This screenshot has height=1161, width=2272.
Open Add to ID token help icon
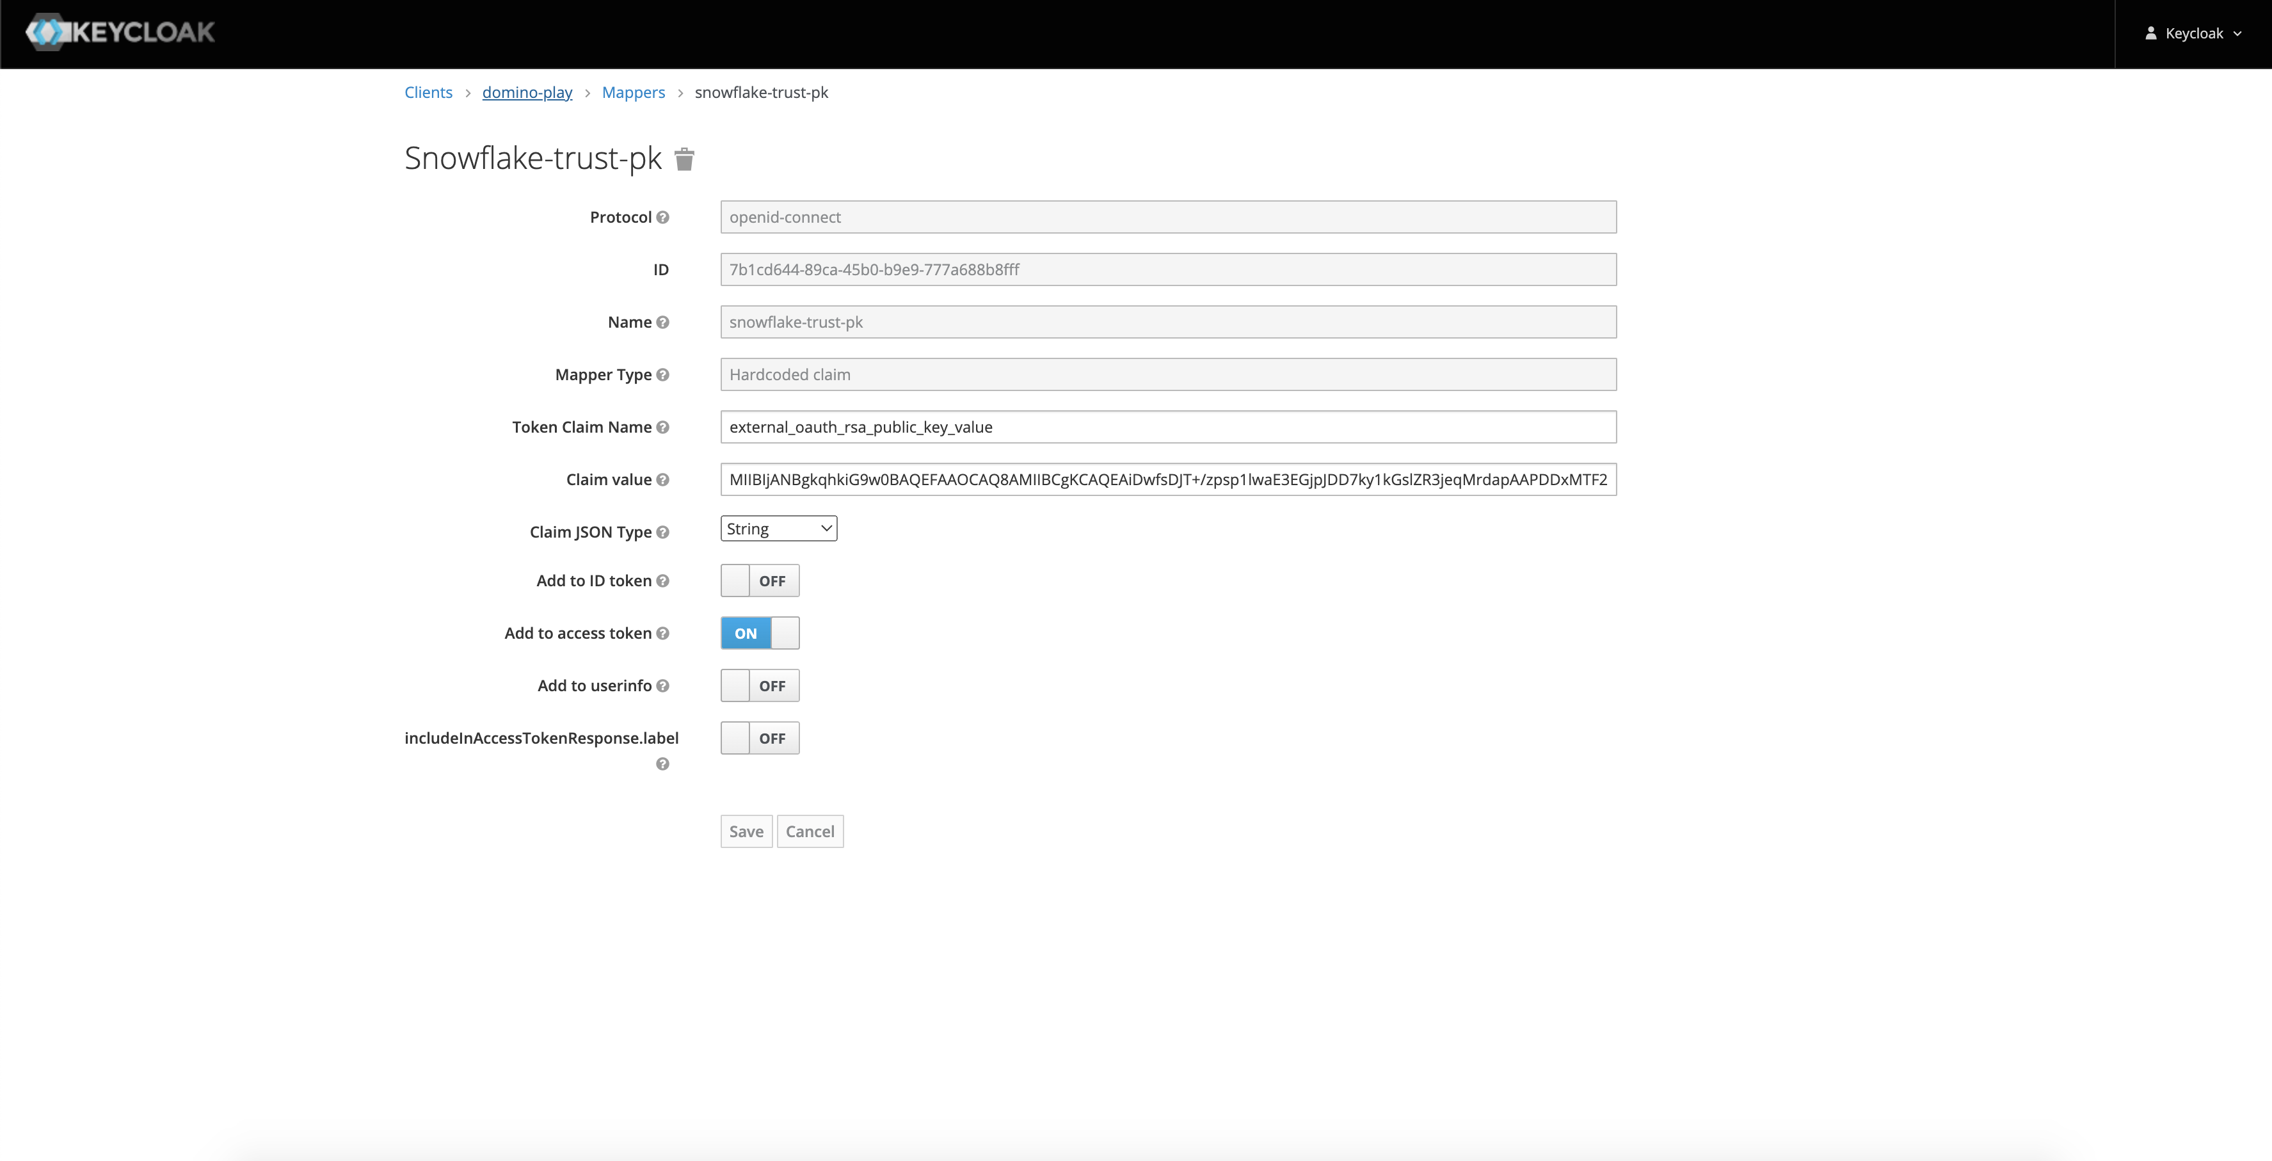[x=662, y=580]
